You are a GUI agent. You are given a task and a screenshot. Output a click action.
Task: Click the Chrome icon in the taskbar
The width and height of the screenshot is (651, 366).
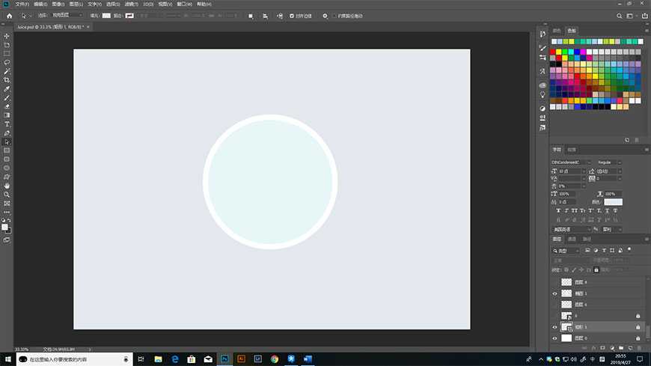click(274, 359)
